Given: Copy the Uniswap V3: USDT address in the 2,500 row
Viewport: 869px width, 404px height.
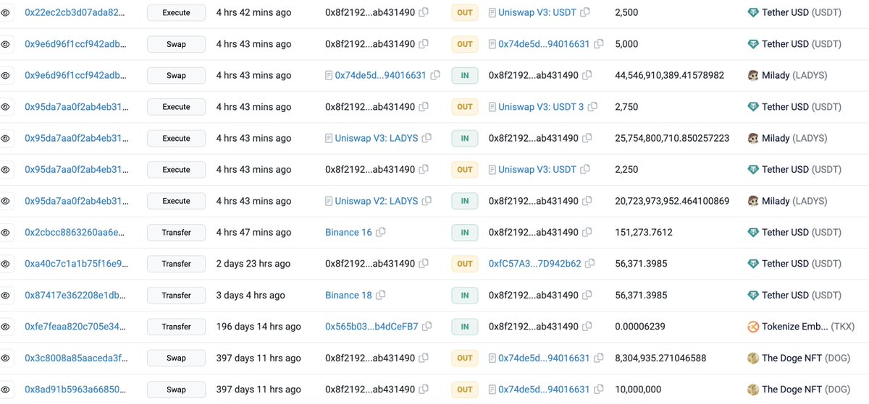Looking at the screenshot, I should click(585, 12).
